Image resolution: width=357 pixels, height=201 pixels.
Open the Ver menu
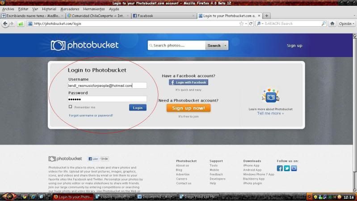click(x=35, y=9)
